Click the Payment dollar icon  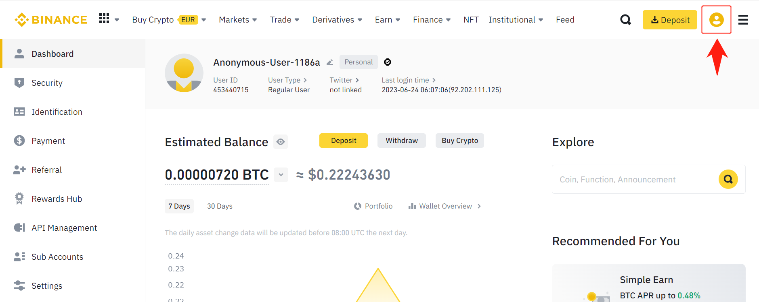(x=19, y=141)
